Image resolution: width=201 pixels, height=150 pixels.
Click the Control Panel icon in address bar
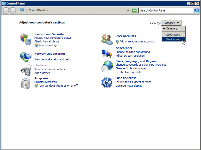(22, 10)
